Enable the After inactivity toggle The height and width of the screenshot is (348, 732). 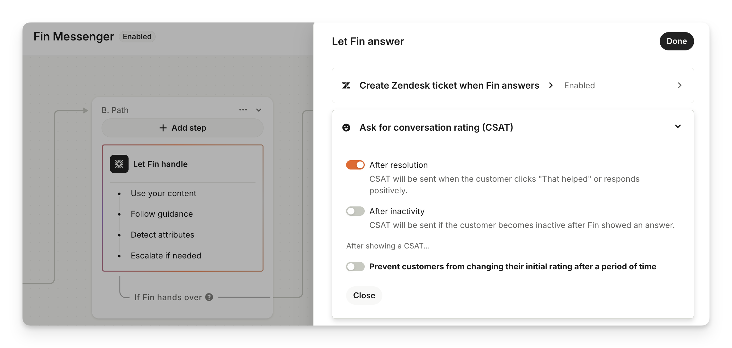(x=355, y=211)
